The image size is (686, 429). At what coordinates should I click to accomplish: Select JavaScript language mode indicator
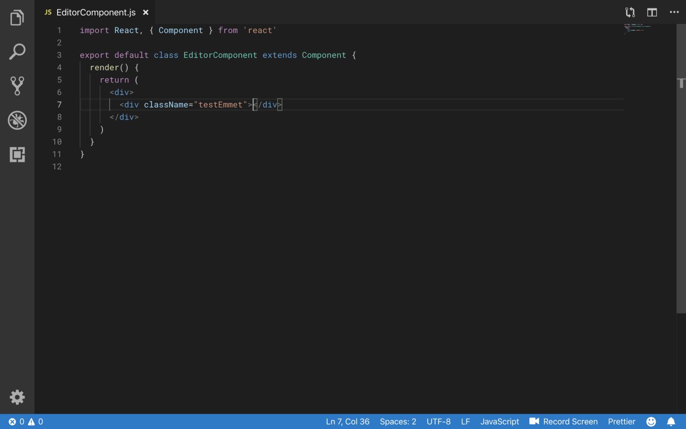(500, 422)
